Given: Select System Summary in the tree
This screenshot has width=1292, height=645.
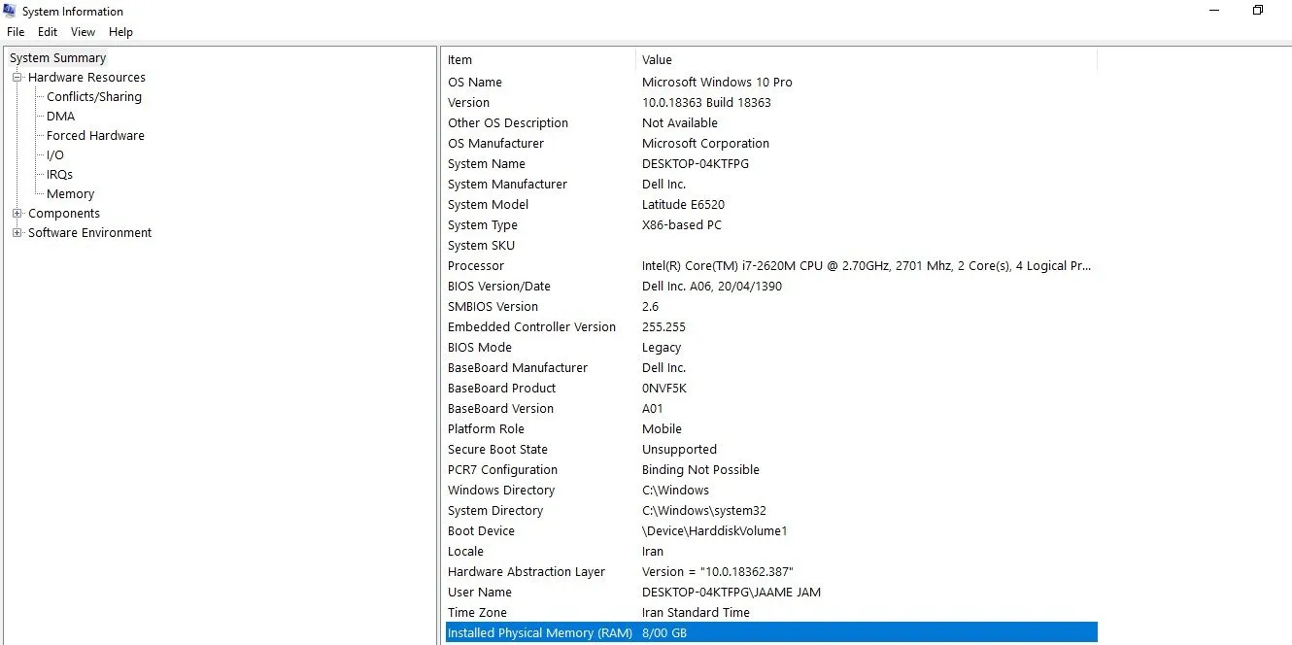Looking at the screenshot, I should tap(57, 58).
